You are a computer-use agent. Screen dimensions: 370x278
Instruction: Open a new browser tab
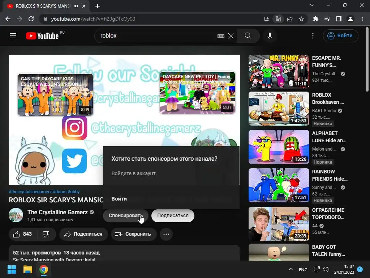(x=98, y=6)
